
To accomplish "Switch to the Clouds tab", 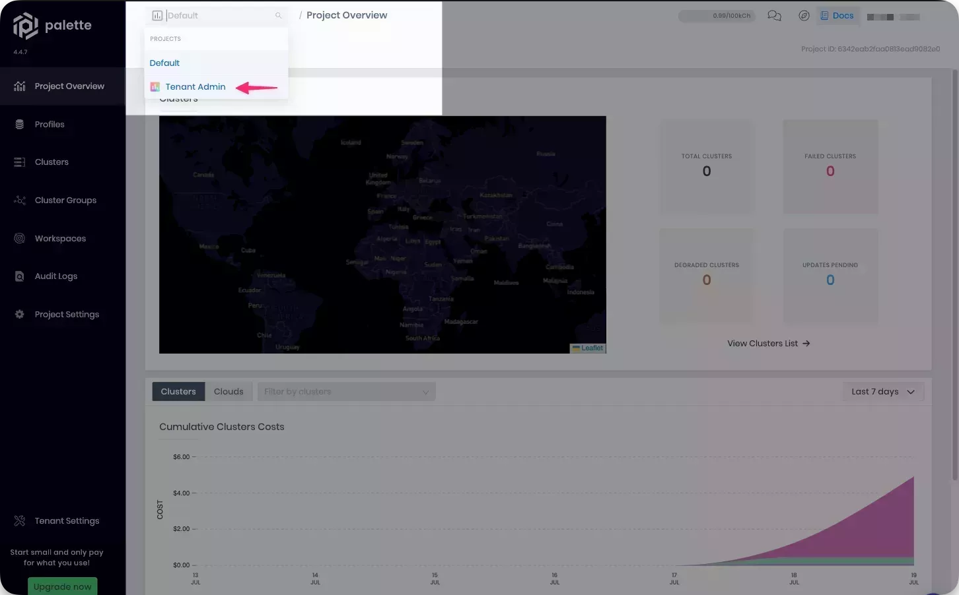I will tap(228, 391).
